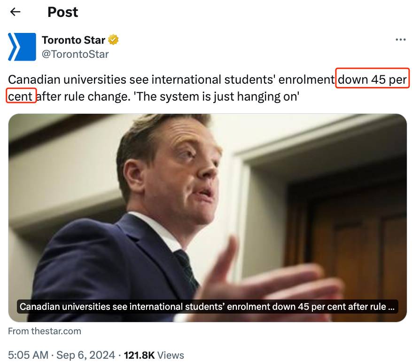Click the highlighted word "cent"

click(21, 96)
